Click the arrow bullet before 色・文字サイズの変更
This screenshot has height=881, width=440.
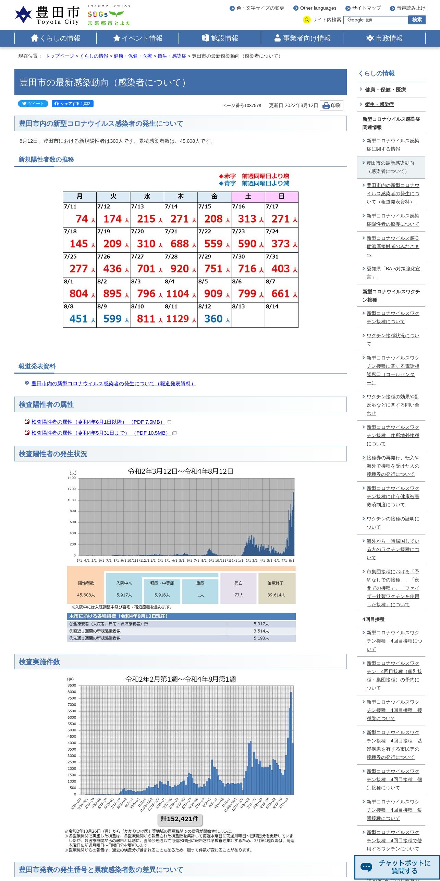pyautogui.click(x=232, y=8)
